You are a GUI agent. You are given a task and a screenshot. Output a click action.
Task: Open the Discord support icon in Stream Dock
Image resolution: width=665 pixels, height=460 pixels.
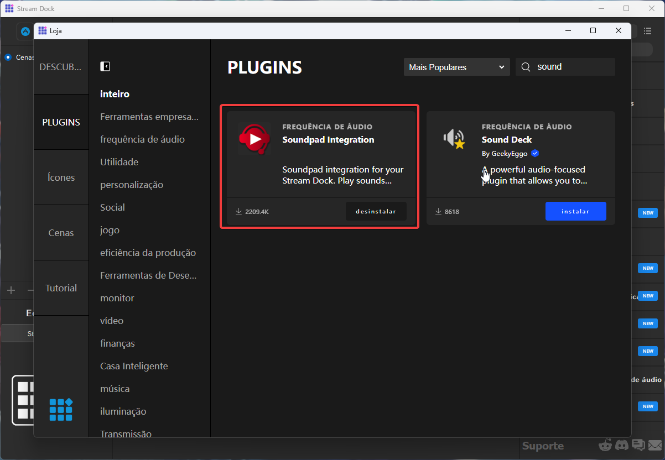(x=622, y=445)
